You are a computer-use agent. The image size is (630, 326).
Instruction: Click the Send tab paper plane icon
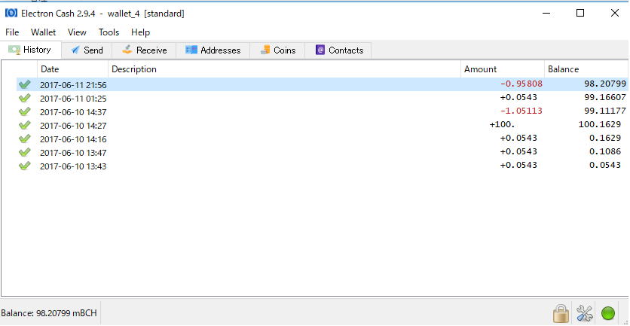[x=75, y=50]
